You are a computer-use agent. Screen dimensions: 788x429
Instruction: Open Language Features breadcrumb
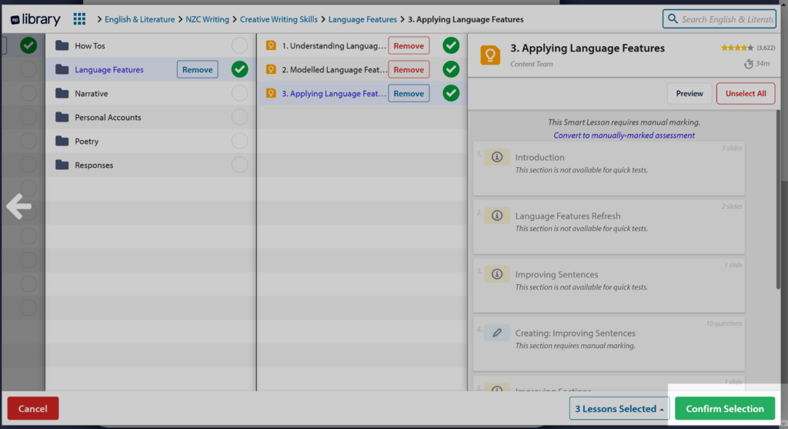click(362, 19)
